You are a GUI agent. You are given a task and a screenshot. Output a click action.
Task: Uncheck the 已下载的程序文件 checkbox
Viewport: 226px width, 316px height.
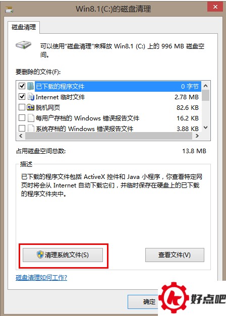click(22, 86)
